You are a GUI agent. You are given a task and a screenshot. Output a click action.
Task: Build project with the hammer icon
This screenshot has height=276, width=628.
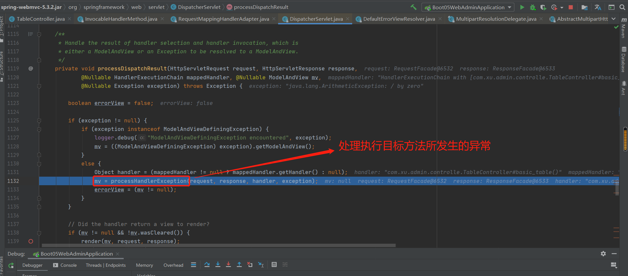[413, 7]
